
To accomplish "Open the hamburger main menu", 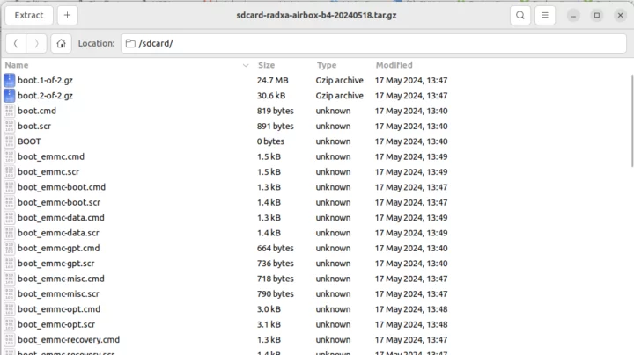I will pos(546,15).
